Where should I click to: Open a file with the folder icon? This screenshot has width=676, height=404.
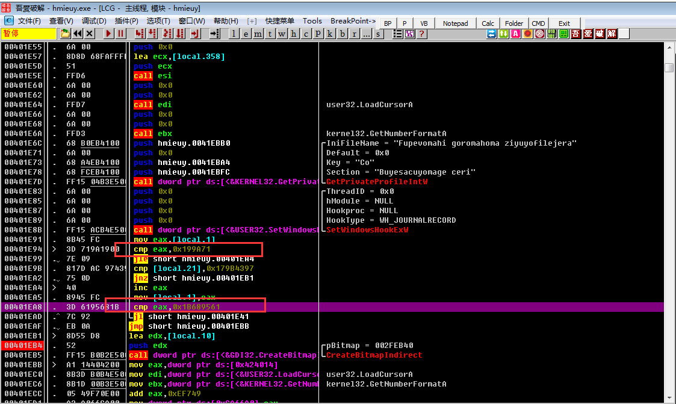(65, 34)
